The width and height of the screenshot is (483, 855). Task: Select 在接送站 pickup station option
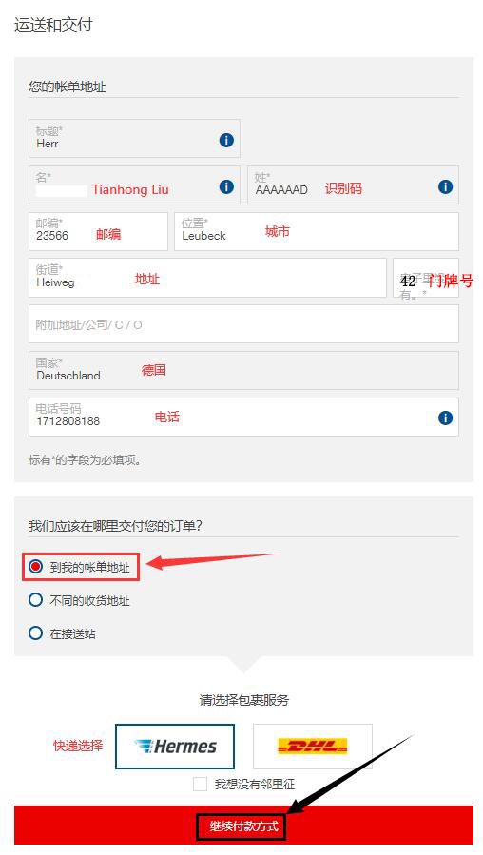[35, 633]
